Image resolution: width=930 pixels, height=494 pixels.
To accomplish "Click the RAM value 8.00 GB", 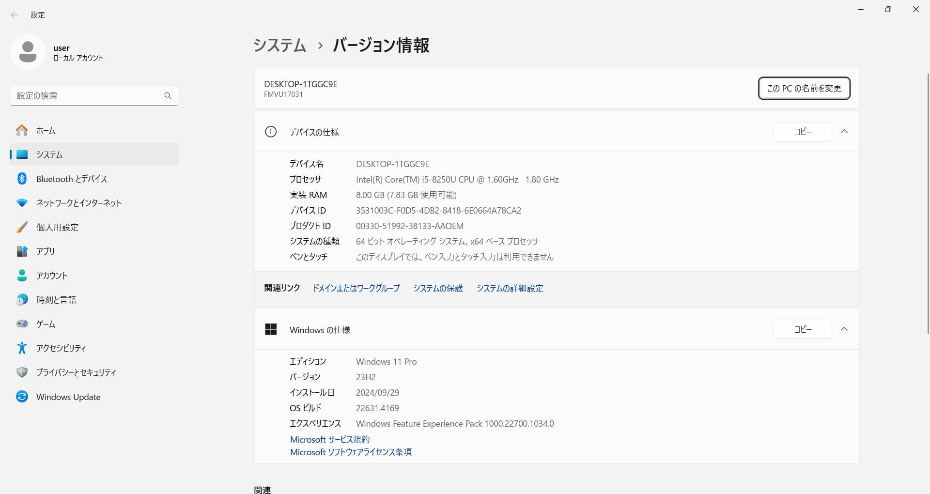I will point(406,195).
